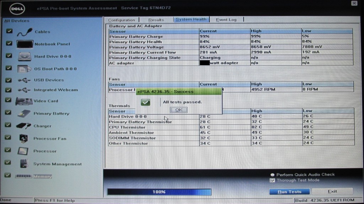Screen dimensions: 364x204
Task: Uncheck the Integrated Webcam checkbox
Action: click(8, 90)
